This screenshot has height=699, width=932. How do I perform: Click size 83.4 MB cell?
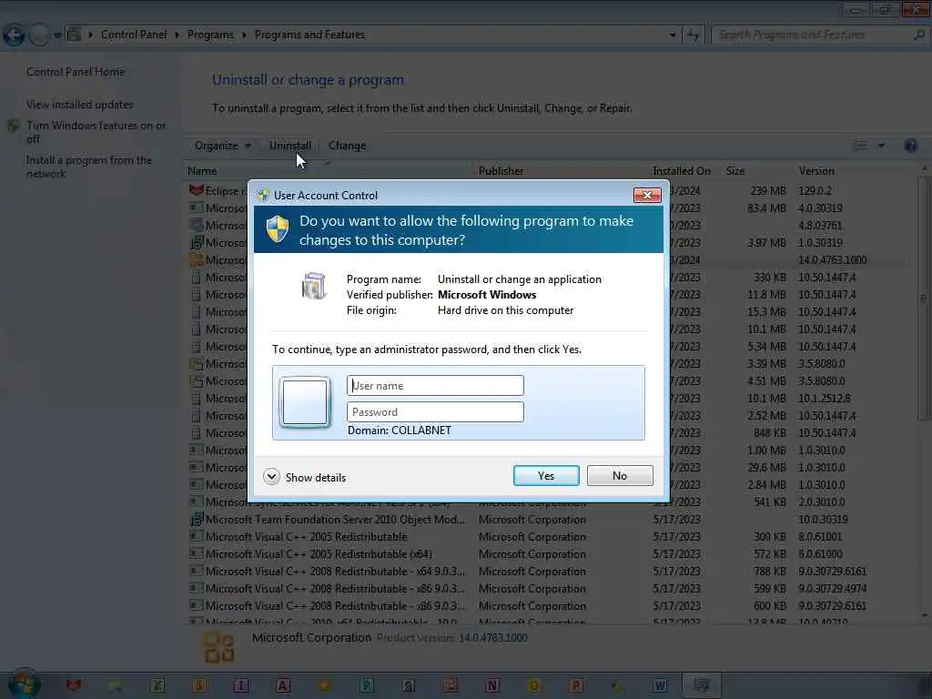pyautogui.click(x=766, y=208)
